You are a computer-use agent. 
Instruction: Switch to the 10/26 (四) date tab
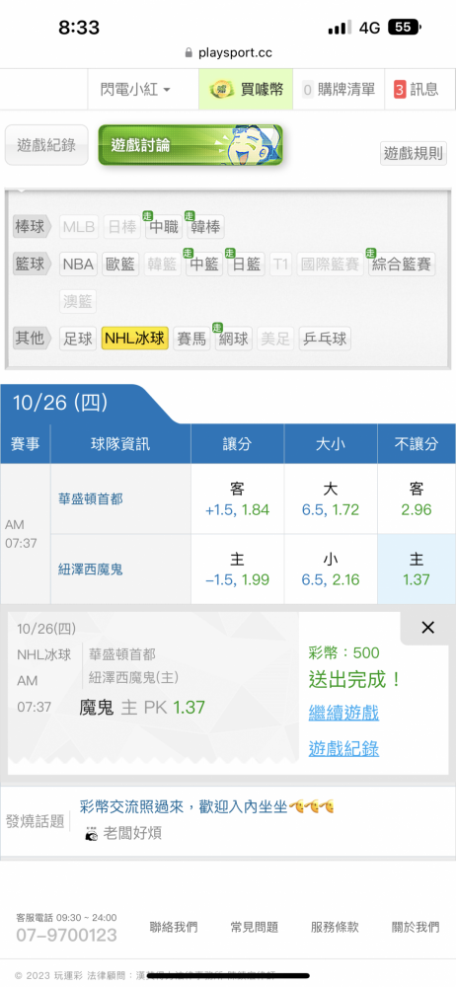click(60, 403)
